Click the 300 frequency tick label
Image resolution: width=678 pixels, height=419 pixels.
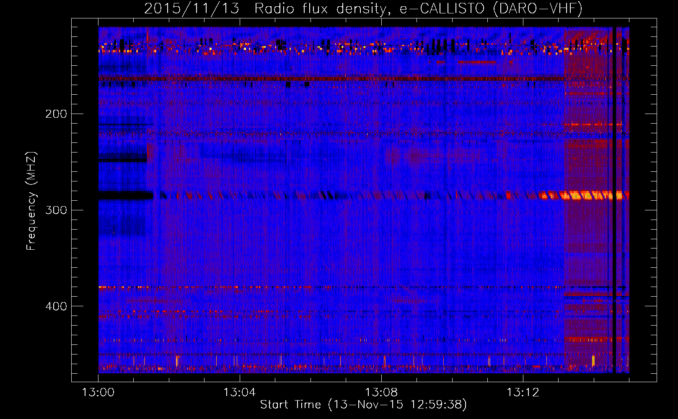pos(56,210)
